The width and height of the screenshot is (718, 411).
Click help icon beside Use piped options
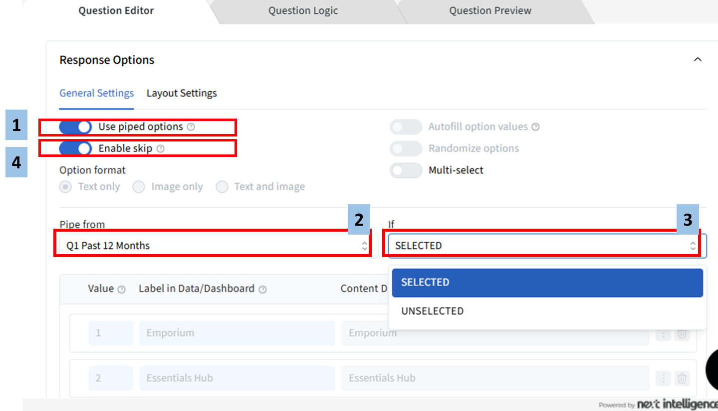(191, 127)
